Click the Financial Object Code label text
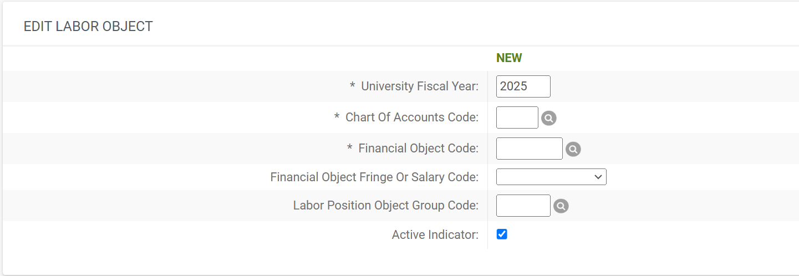 [x=418, y=149]
